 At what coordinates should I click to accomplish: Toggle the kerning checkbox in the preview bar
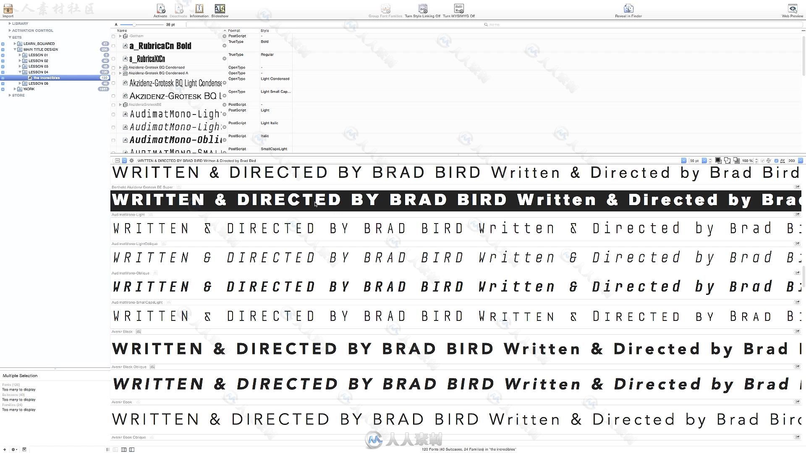click(763, 161)
